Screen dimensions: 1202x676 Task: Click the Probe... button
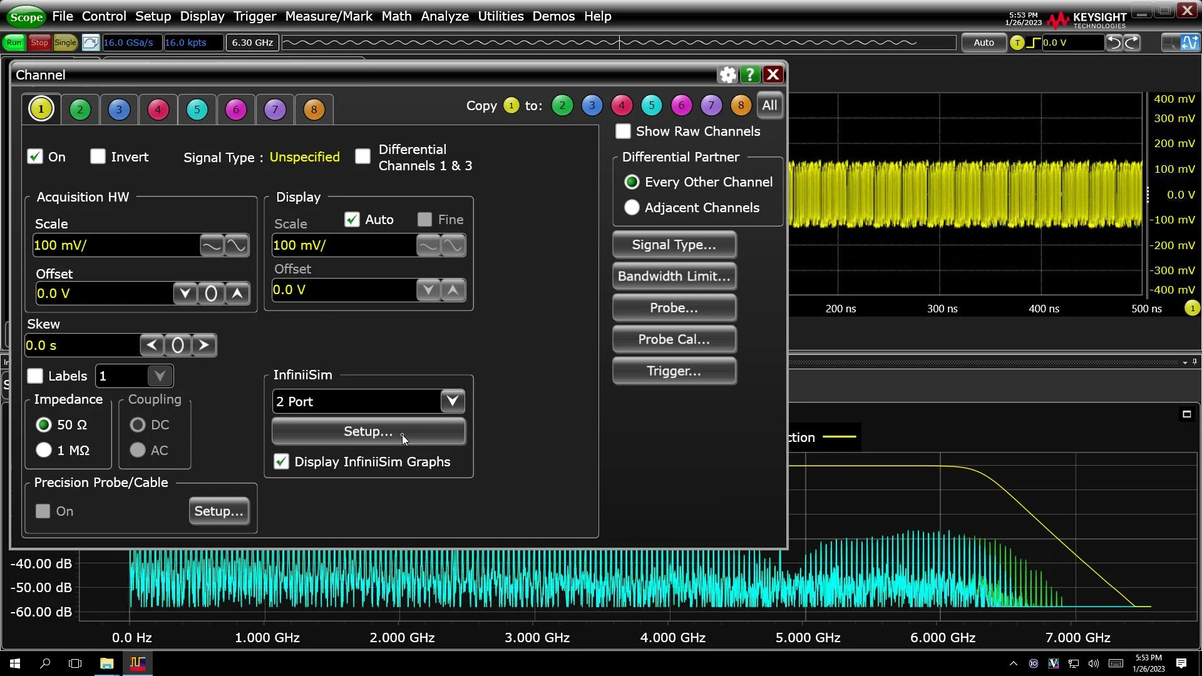point(674,308)
